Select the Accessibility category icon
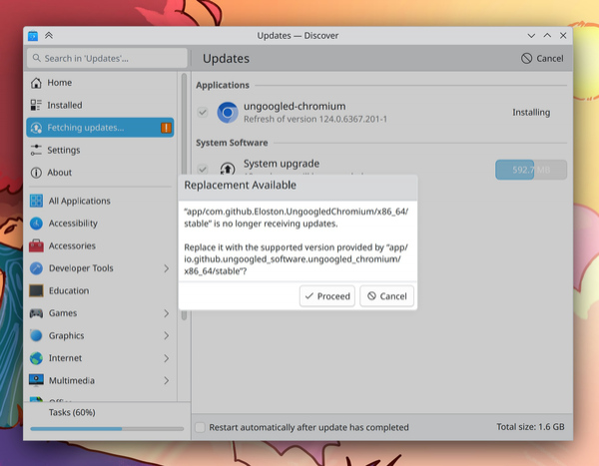This screenshot has width=599, height=466. pos(37,224)
